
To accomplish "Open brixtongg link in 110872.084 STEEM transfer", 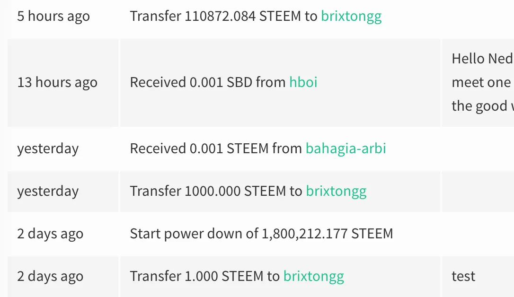I will pyautogui.click(x=351, y=17).
